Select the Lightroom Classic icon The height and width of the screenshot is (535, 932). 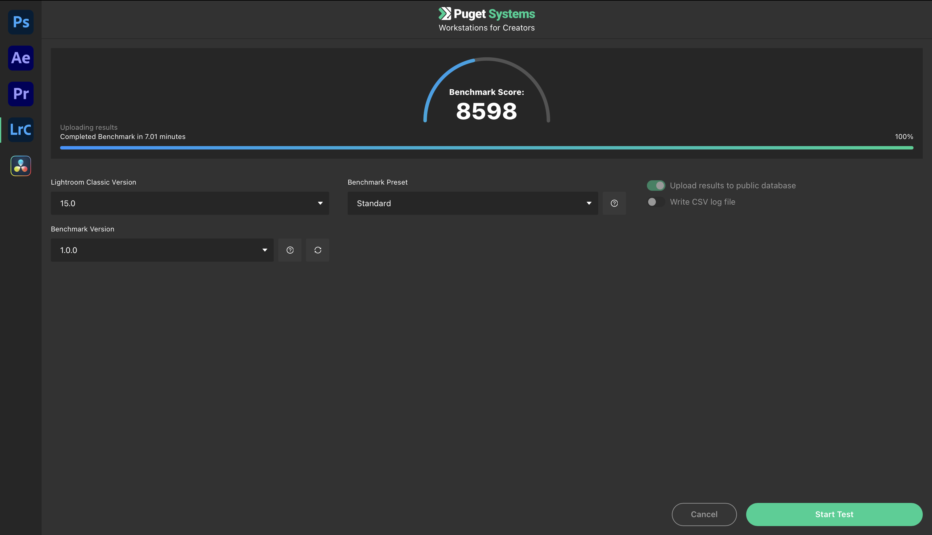point(21,130)
